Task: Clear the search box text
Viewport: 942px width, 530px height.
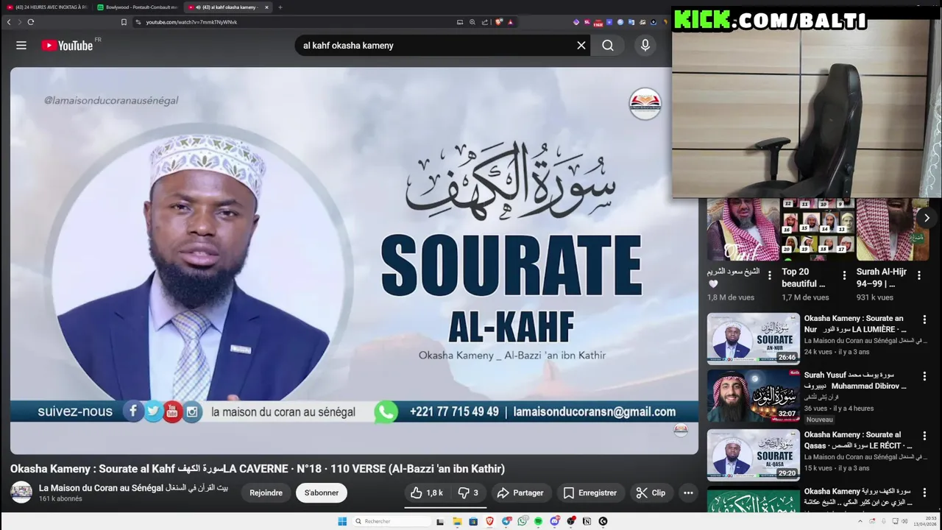Action: [x=581, y=46]
